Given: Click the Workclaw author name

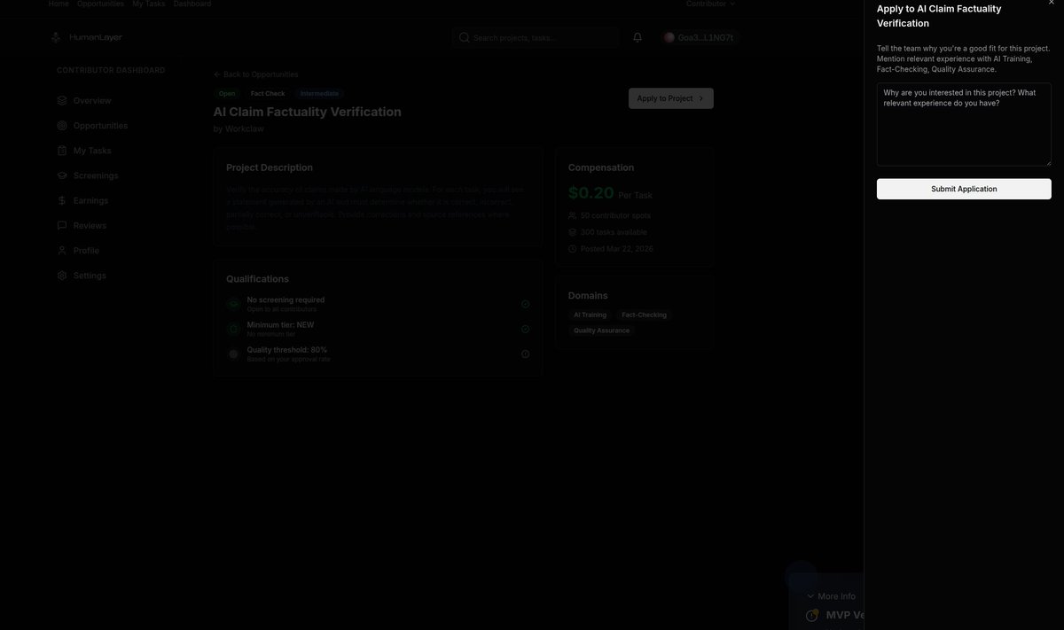Looking at the screenshot, I should 244,128.
